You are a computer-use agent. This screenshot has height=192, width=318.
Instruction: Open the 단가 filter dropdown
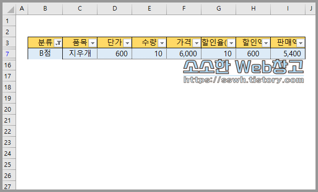pyautogui.click(x=128, y=43)
